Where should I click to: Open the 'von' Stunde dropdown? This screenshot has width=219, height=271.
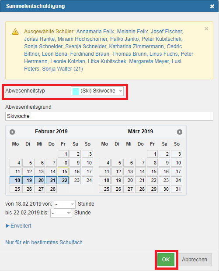click(64, 204)
